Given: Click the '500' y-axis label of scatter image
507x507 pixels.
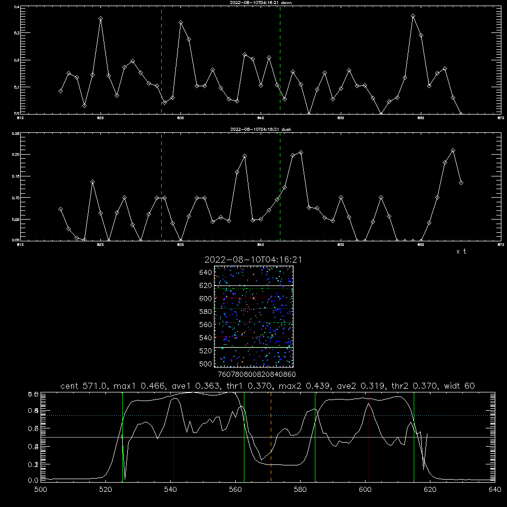Looking at the screenshot, I should 206,364.
